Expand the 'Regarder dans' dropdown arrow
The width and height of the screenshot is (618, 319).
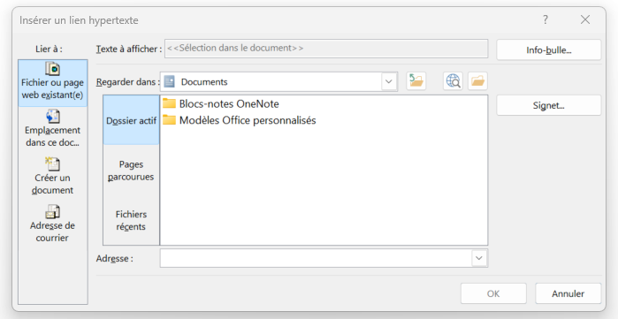click(389, 81)
